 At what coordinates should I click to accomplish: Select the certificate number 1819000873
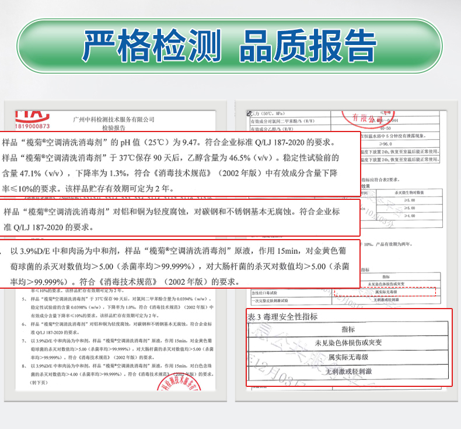pyautogui.click(x=32, y=126)
